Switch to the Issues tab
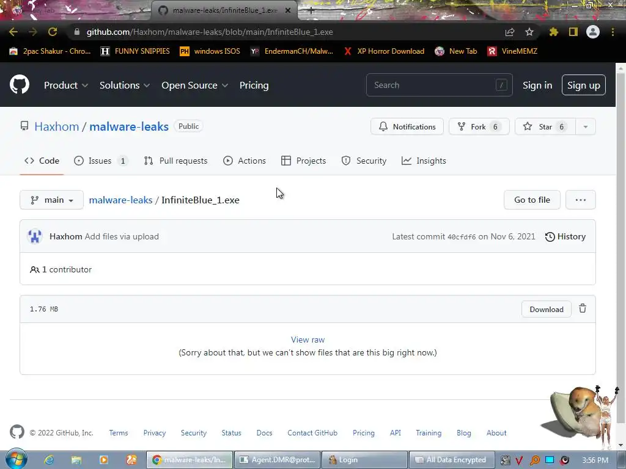Screen dimensions: 626x469 click(101, 161)
